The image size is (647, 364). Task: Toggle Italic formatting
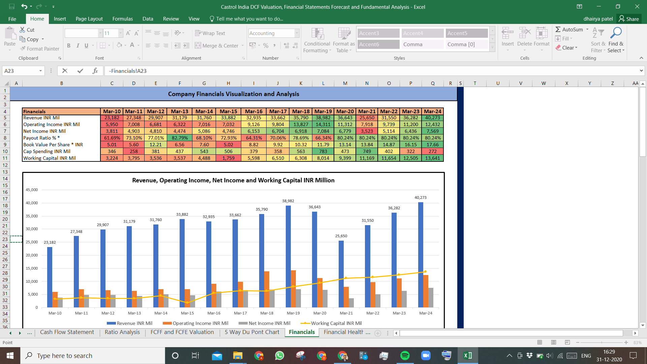point(78,45)
